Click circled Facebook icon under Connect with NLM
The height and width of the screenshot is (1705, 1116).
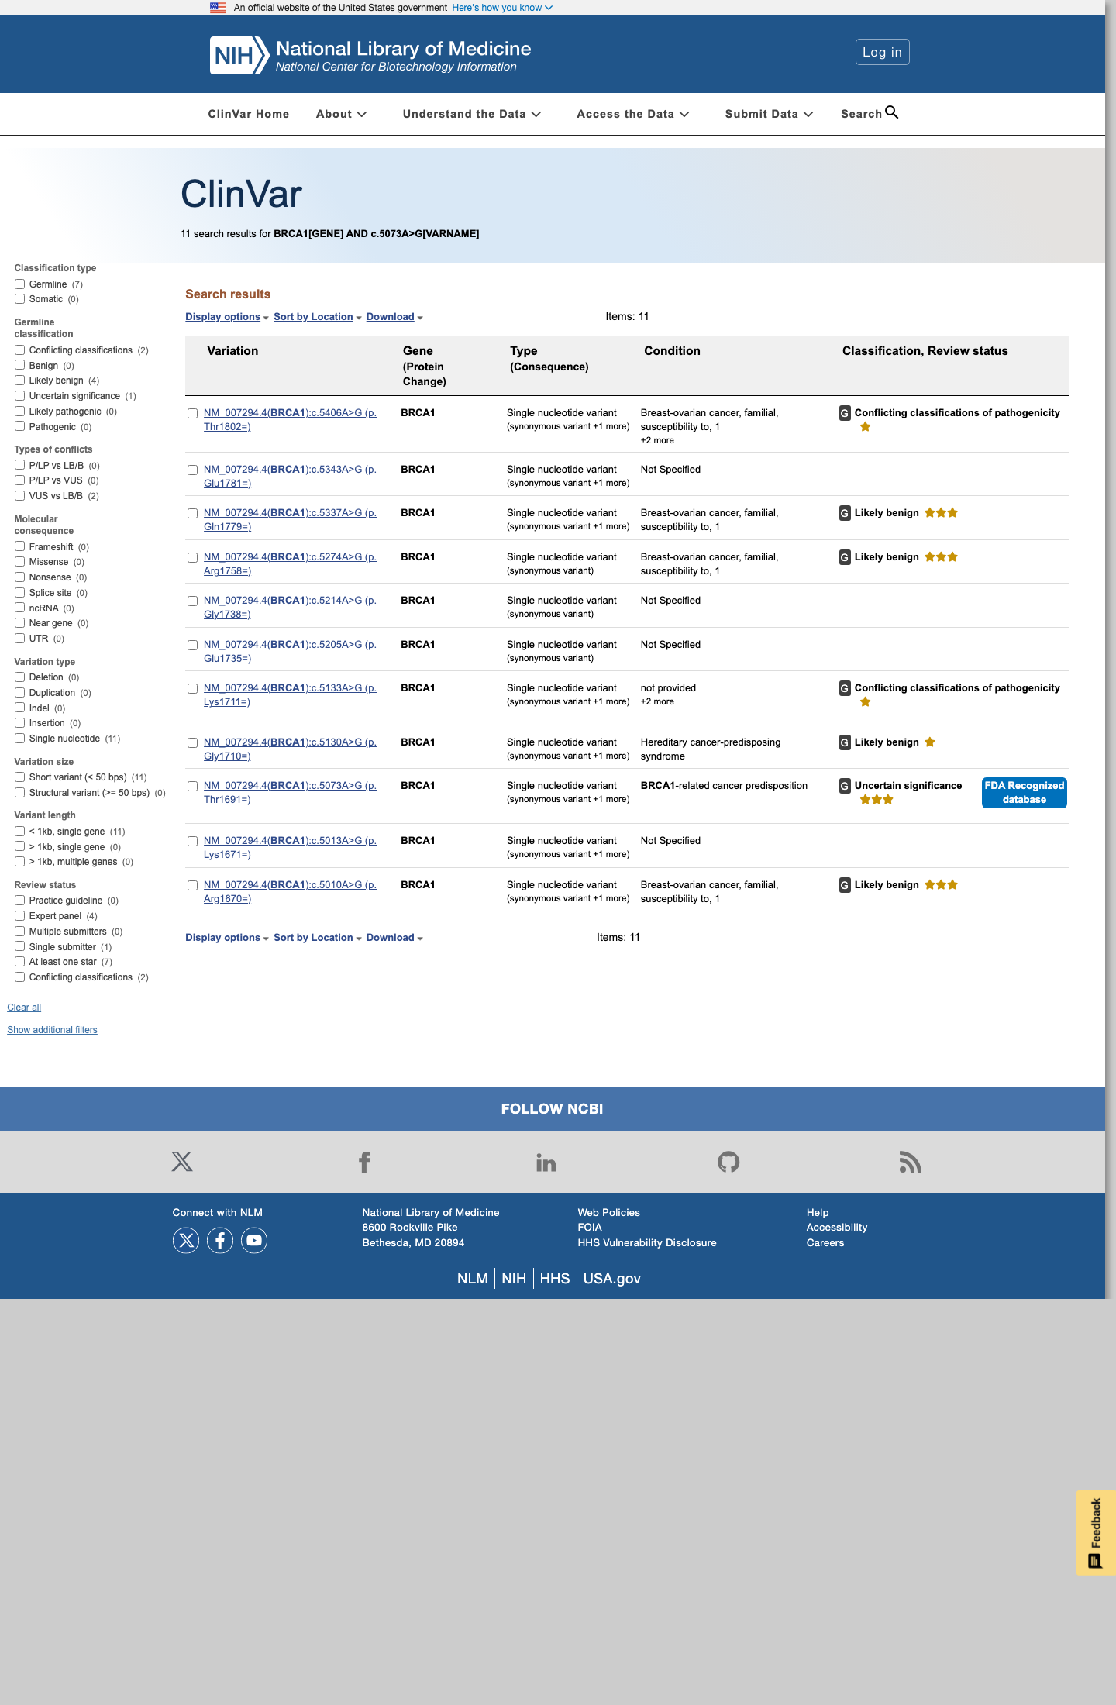coord(220,1241)
